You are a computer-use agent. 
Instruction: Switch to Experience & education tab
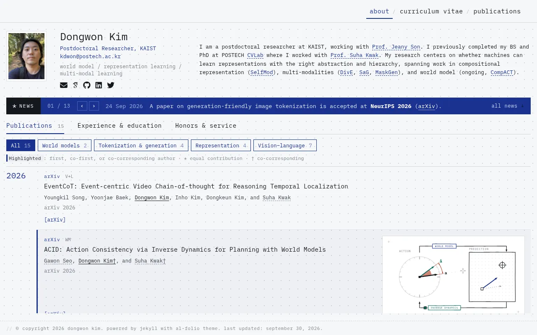click(x=120, y=126)
